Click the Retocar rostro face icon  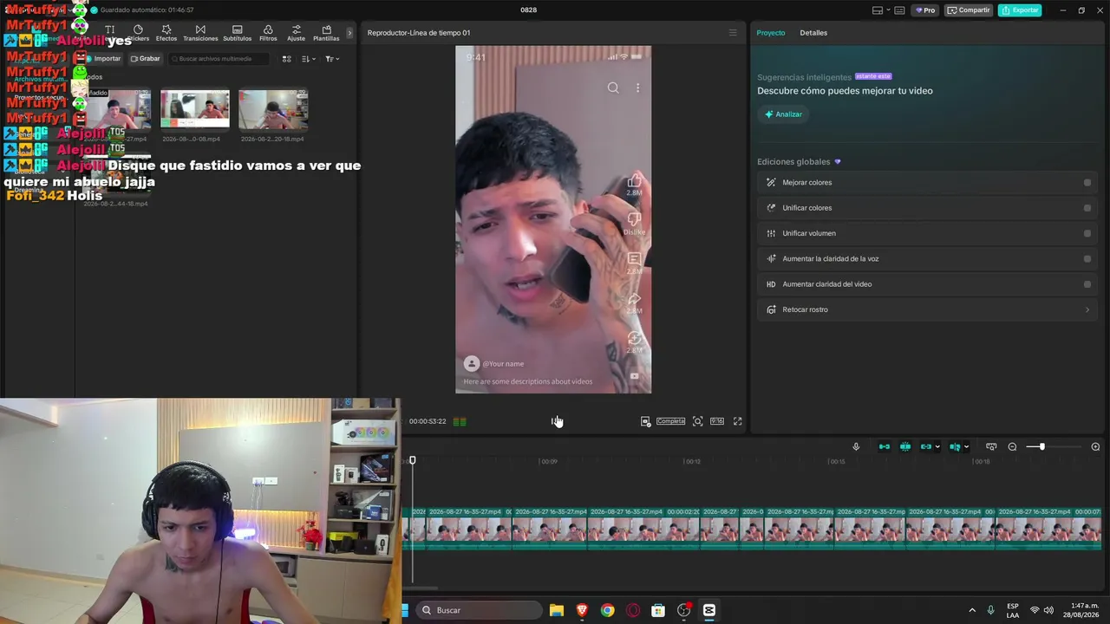coord(771,309)
